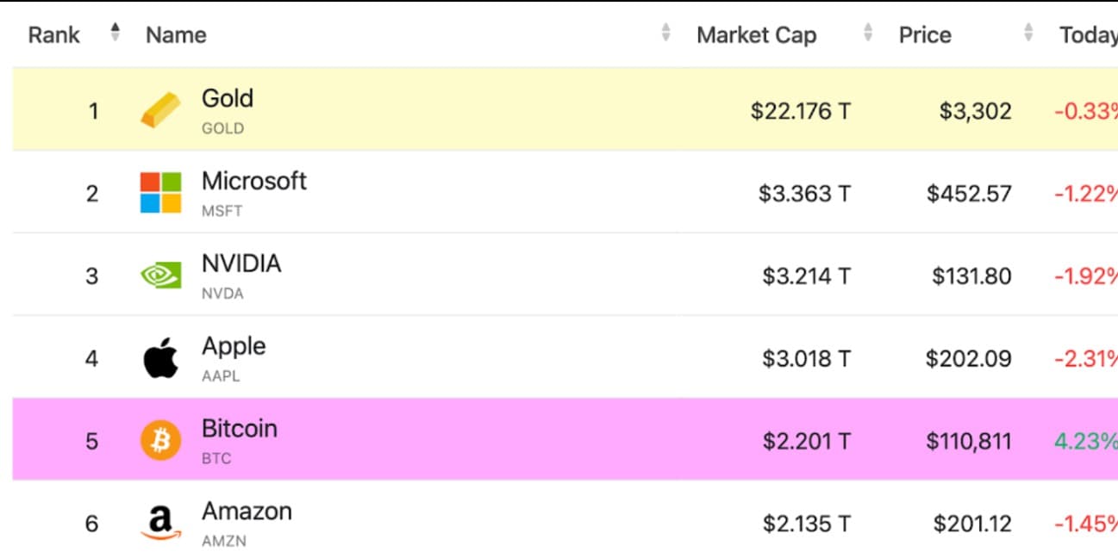This screenshot has width=1118, height=558.
Task: Click the Apple name link
Action: point(234,346)
